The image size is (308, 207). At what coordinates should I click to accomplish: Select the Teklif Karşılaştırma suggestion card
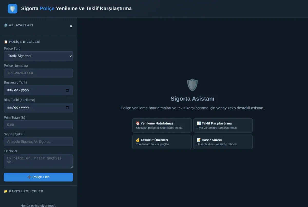tap(223, 125)
